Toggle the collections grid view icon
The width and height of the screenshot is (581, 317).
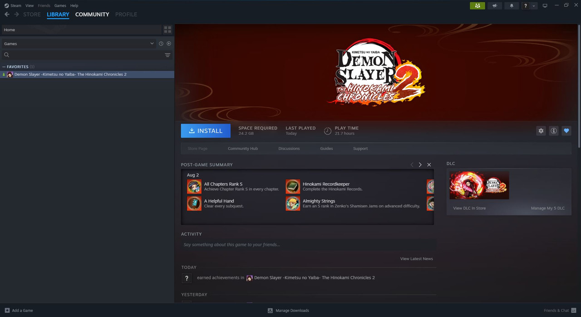(x=167, y=30)
